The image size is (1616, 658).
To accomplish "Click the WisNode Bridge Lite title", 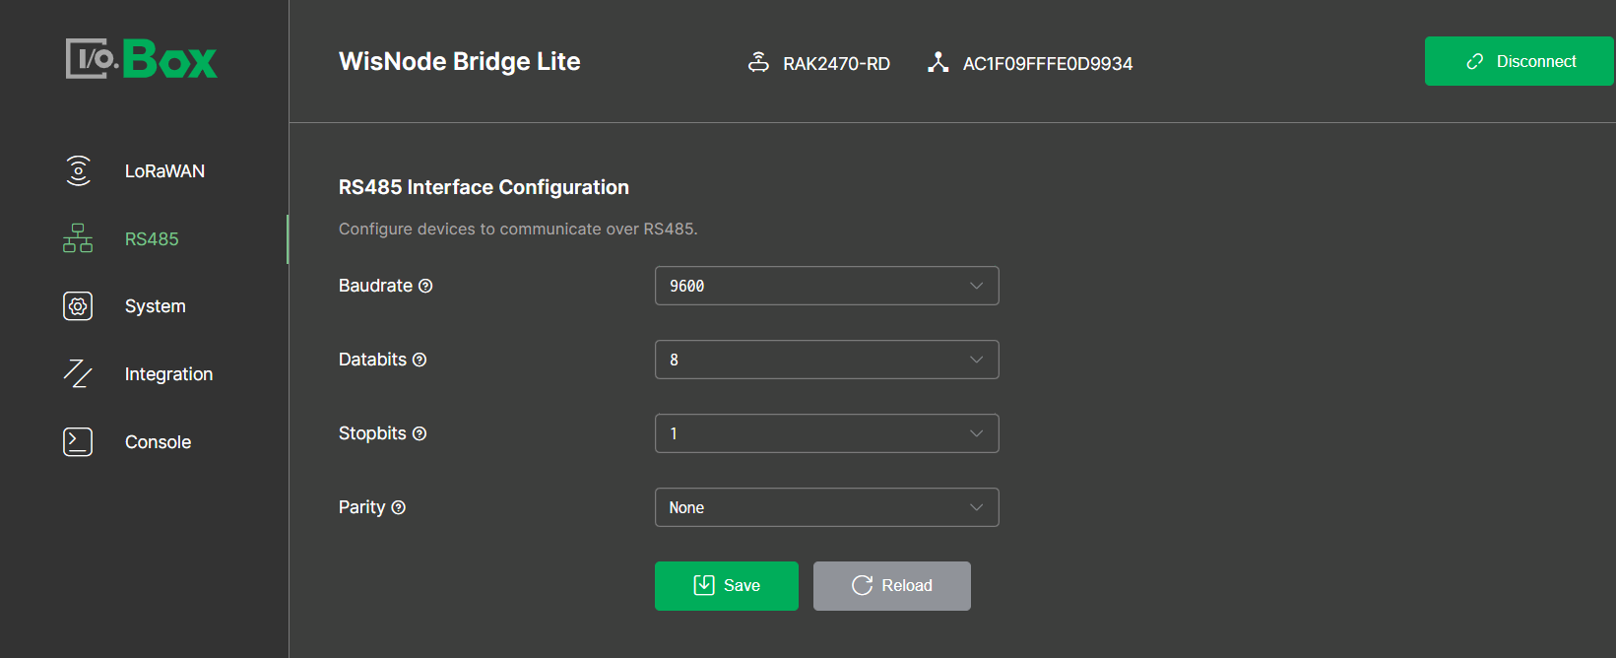I will click(x=460, y=61).
